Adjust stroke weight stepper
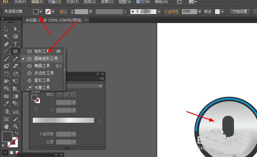 72,11
